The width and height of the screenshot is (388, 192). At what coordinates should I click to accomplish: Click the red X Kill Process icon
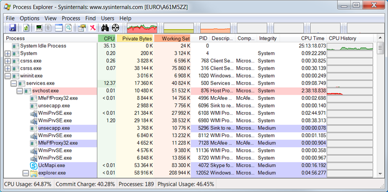click(93, 28)
